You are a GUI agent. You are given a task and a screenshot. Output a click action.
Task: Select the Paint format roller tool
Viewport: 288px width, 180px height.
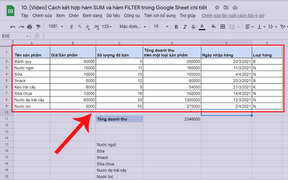(x=38, y=27)
